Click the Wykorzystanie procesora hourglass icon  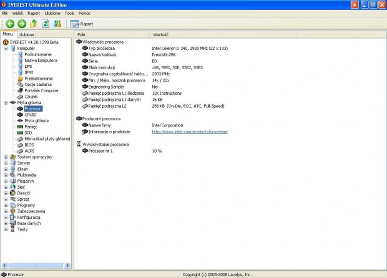[79, 144]
